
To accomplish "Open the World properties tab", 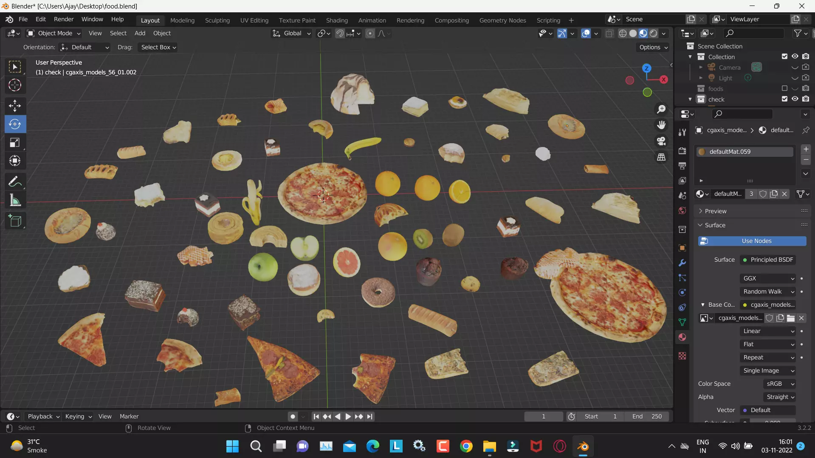I will (x=682, y=211).
